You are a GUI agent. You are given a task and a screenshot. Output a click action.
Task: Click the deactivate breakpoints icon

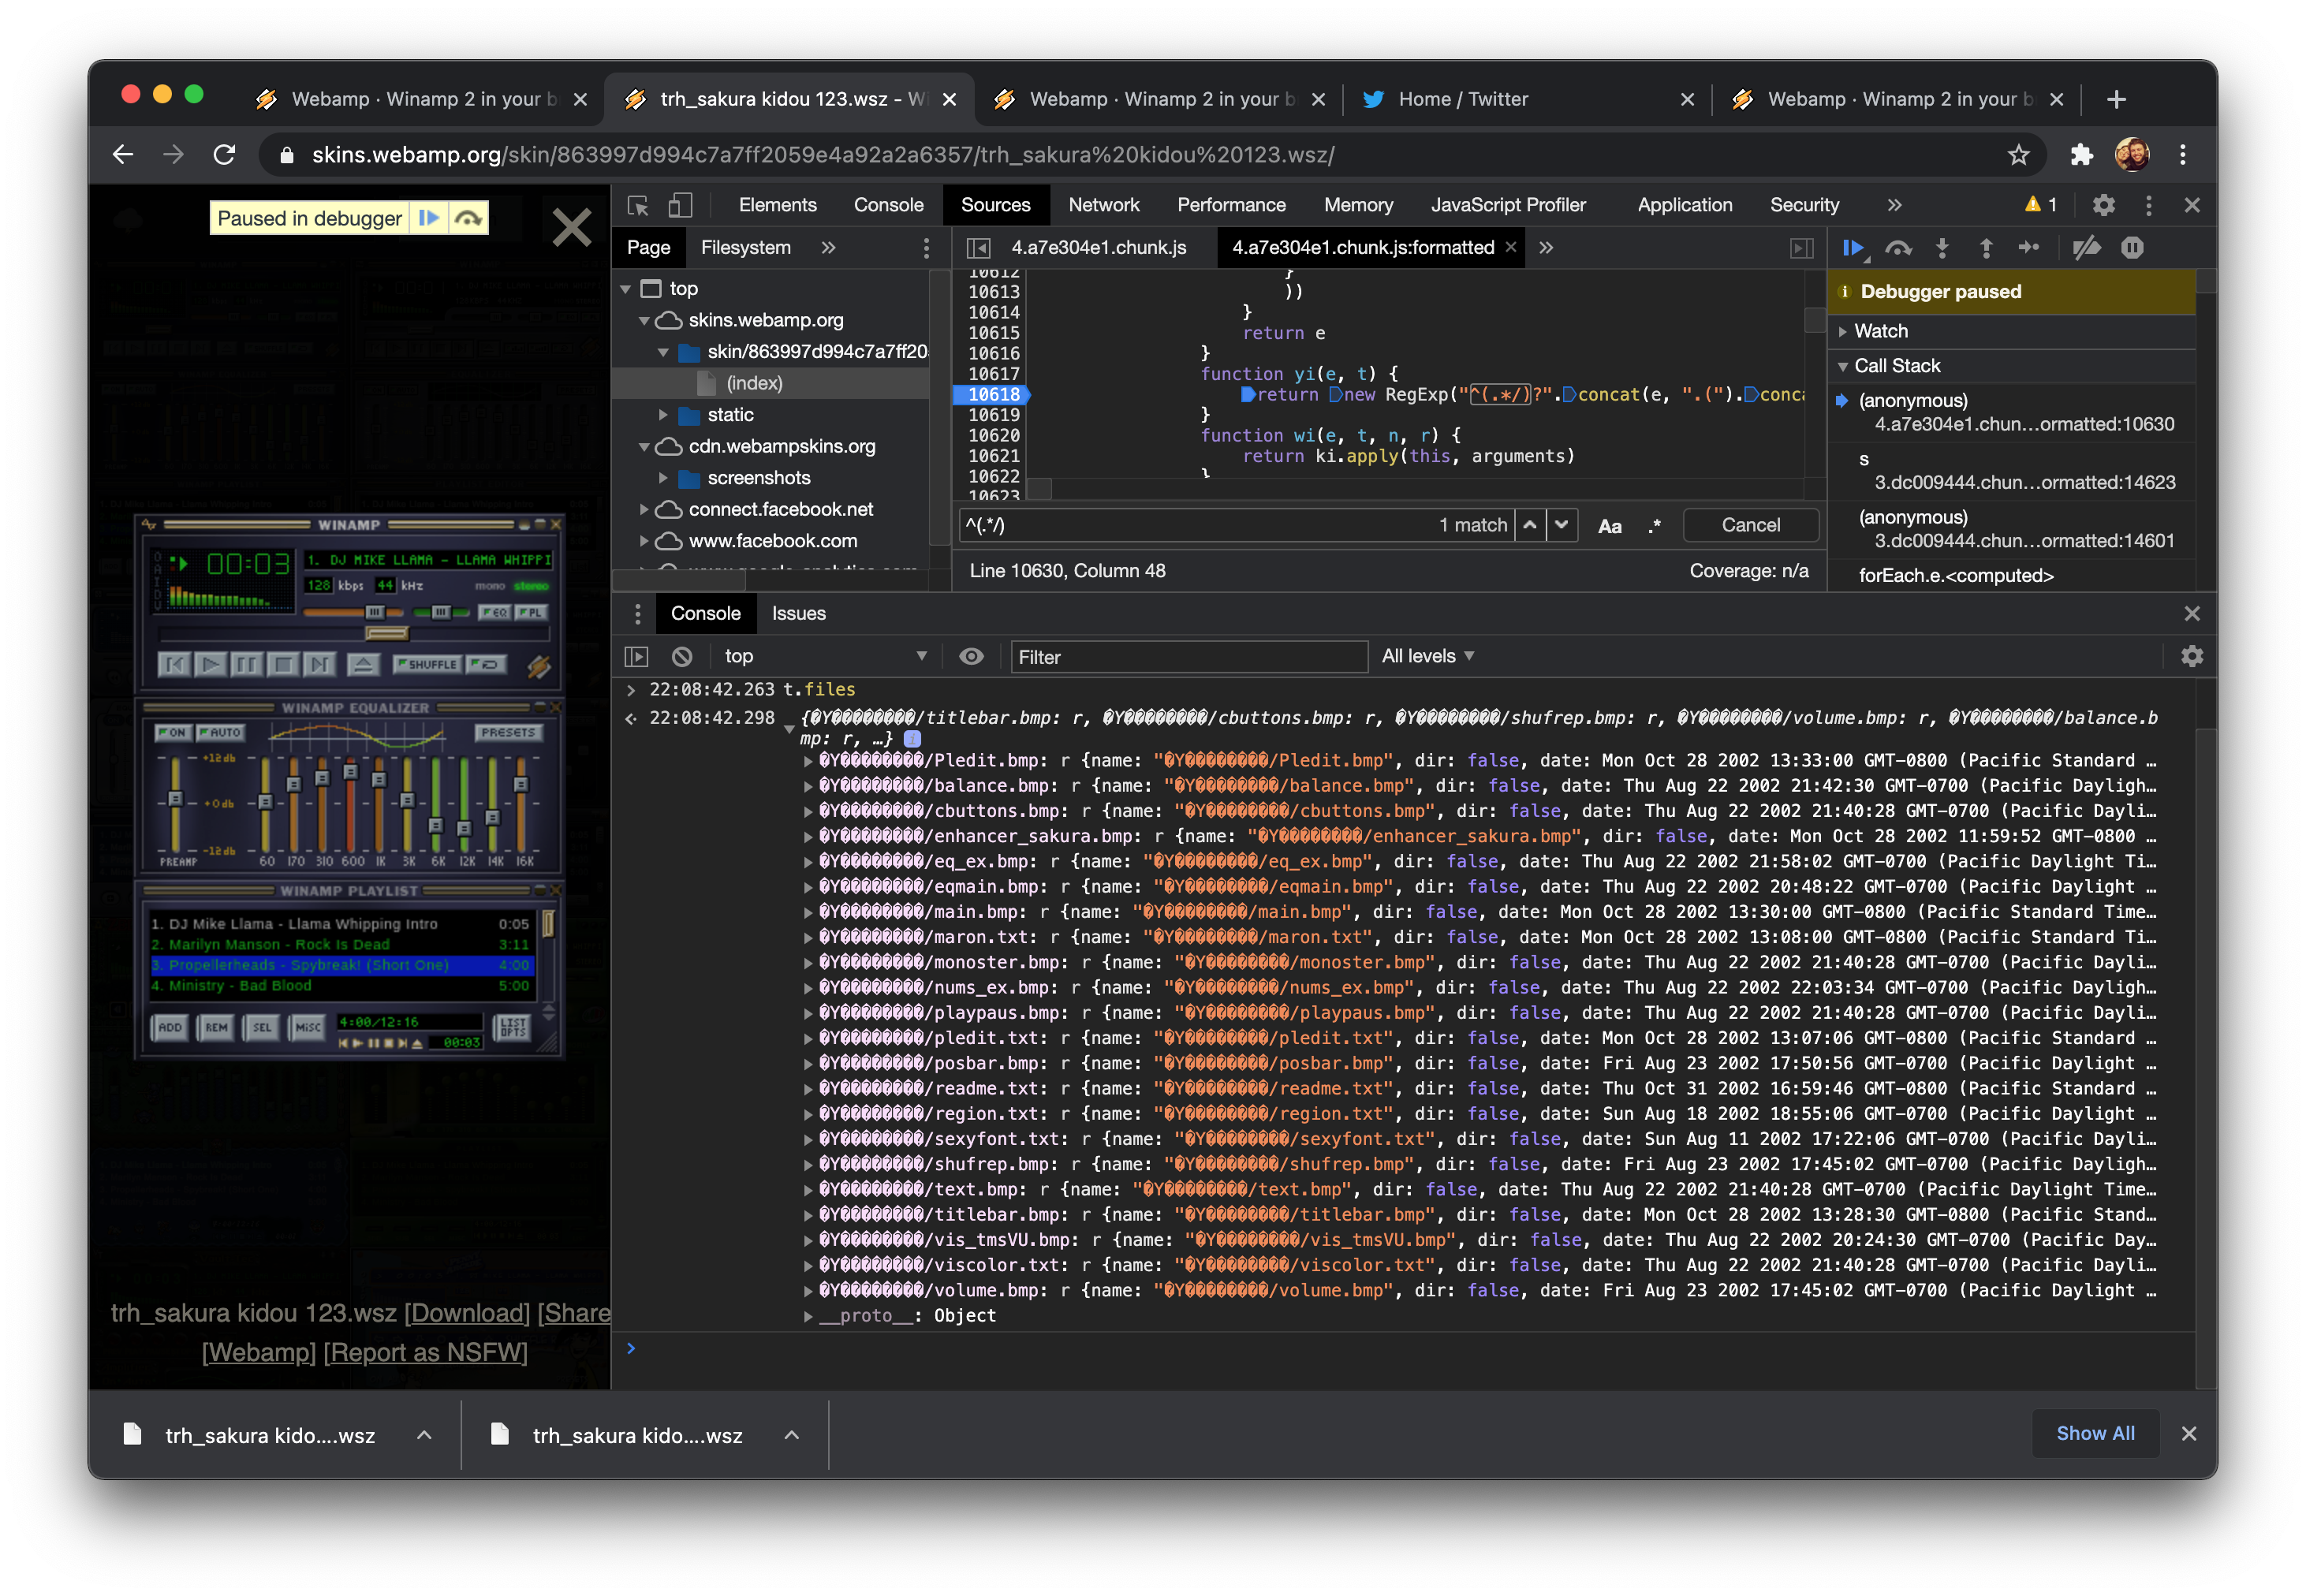pos(2086,248)
